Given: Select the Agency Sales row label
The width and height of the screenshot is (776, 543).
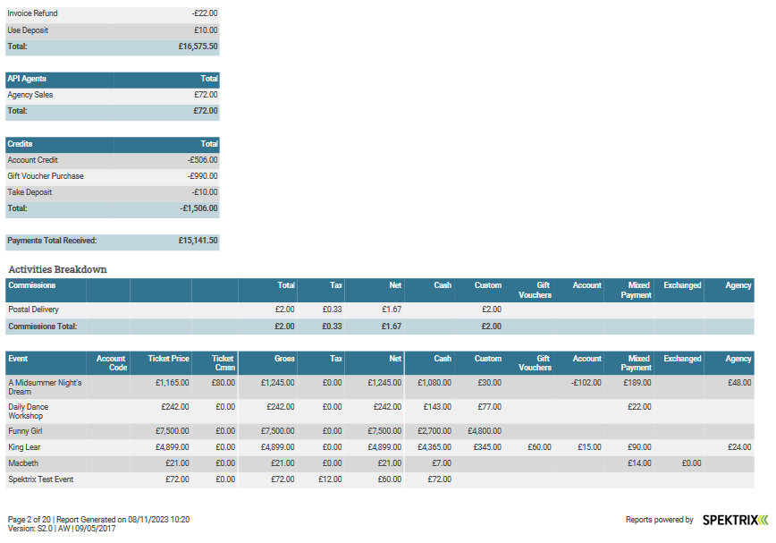Looking at the screenshot, I should [30, 95].
